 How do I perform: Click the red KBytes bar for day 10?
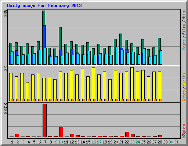tap(61, 132)
